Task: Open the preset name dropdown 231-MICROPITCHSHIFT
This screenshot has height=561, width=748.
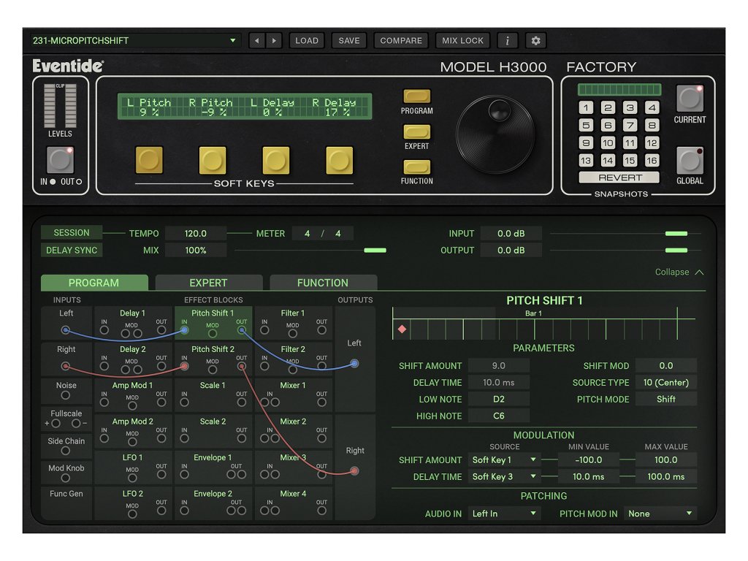Action: pos(135,41)
